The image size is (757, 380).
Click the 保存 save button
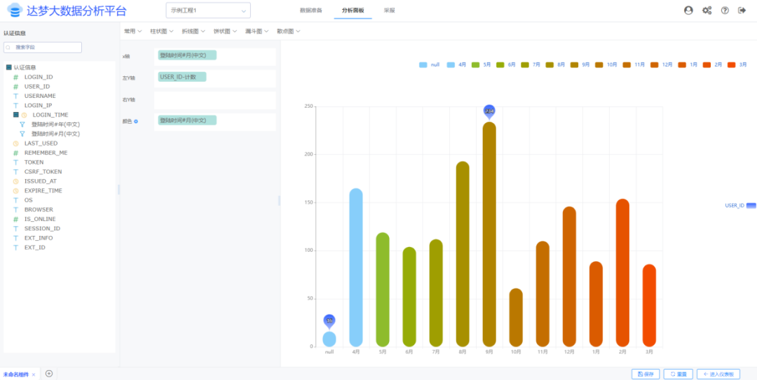pos(646,374)
